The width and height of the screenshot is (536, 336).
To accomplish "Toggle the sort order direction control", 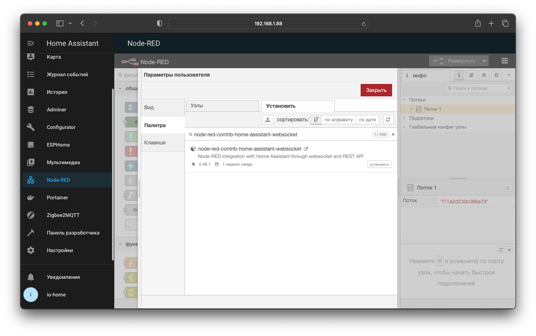I will click(x=316, y=119).
